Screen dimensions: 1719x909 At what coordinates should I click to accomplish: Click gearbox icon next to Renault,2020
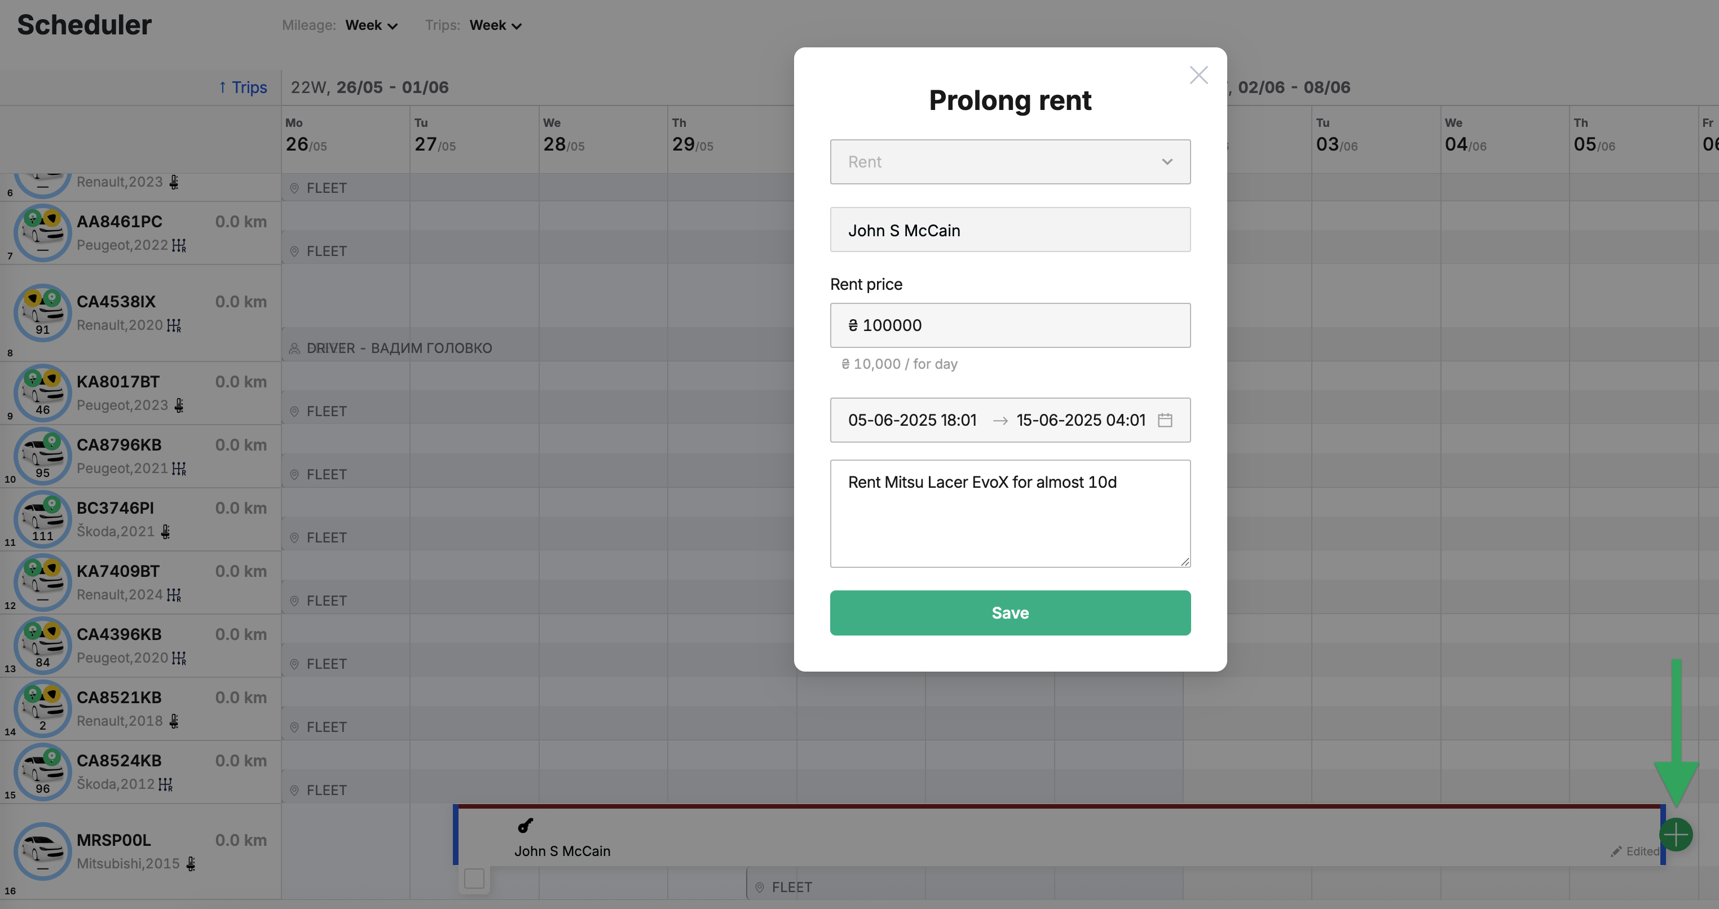pos(174,326)
